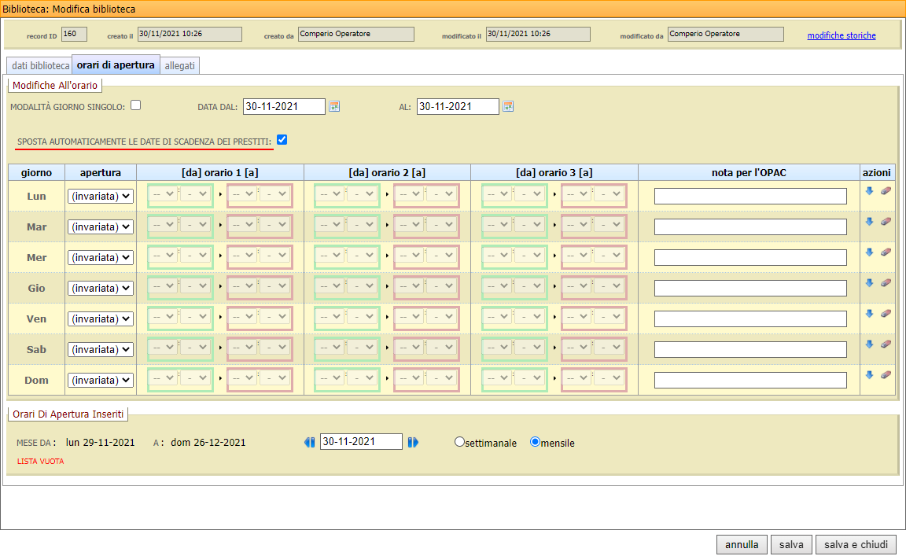Select the settimanale radio option
This screenshot has width=906, height=556.
pyautogui.click(x=460, y=442)
